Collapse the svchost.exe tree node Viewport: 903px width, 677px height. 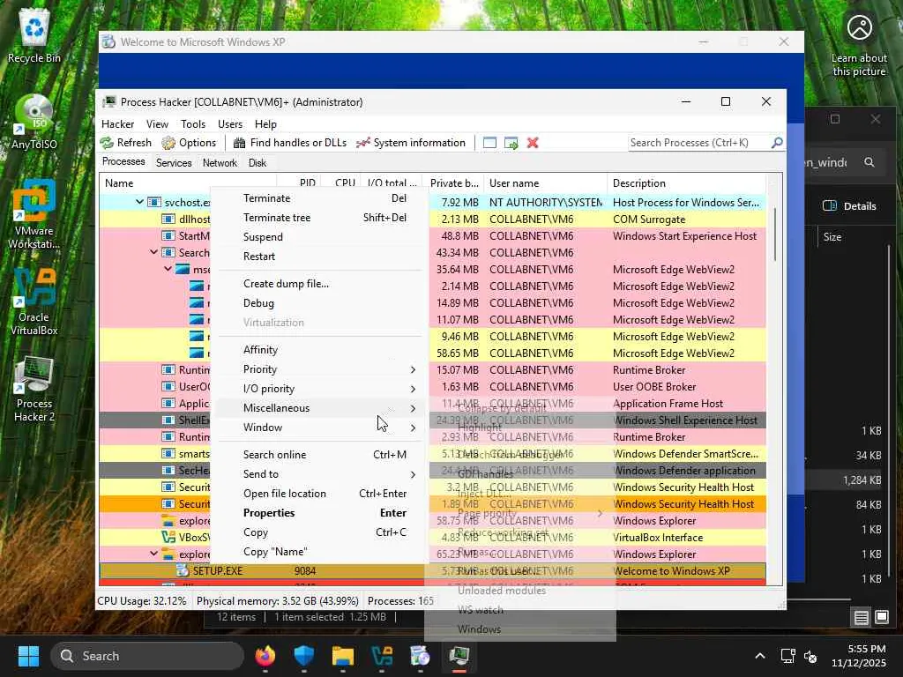click(139, 202)
